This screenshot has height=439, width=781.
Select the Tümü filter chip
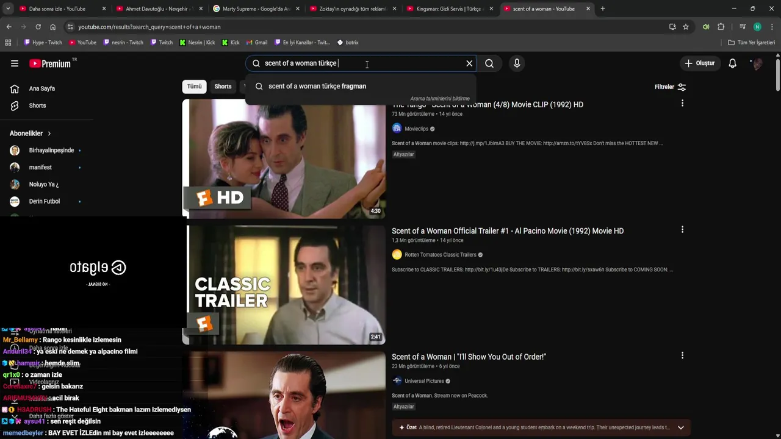[194, 87]
